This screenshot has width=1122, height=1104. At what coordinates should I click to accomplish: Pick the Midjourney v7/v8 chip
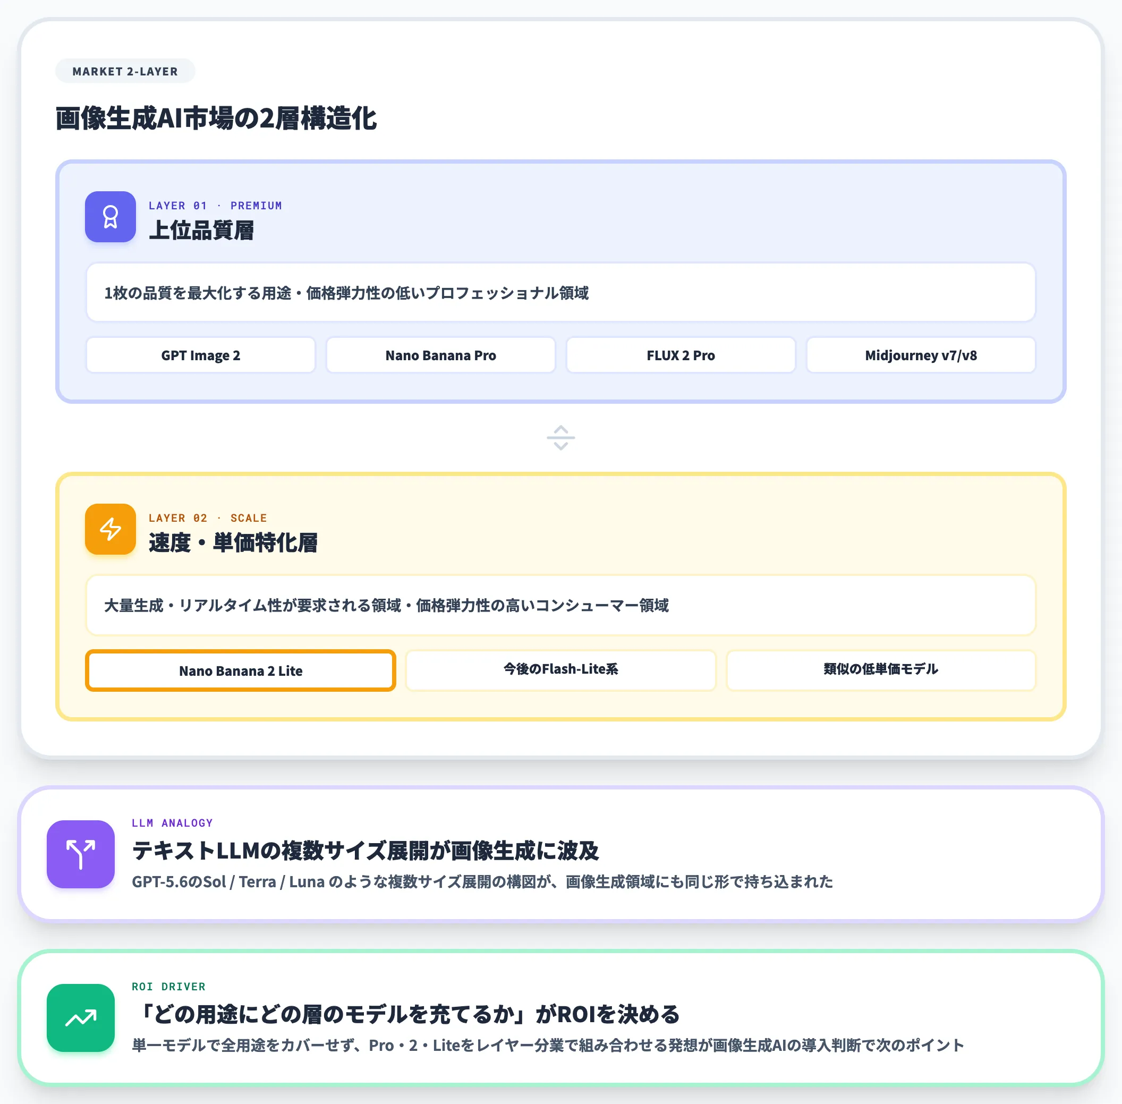coord(921,355)
